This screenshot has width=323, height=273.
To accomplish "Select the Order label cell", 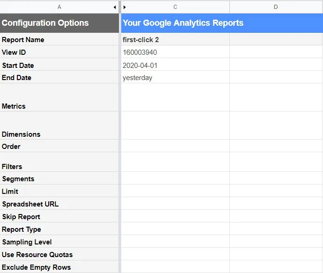I will 59,146.
